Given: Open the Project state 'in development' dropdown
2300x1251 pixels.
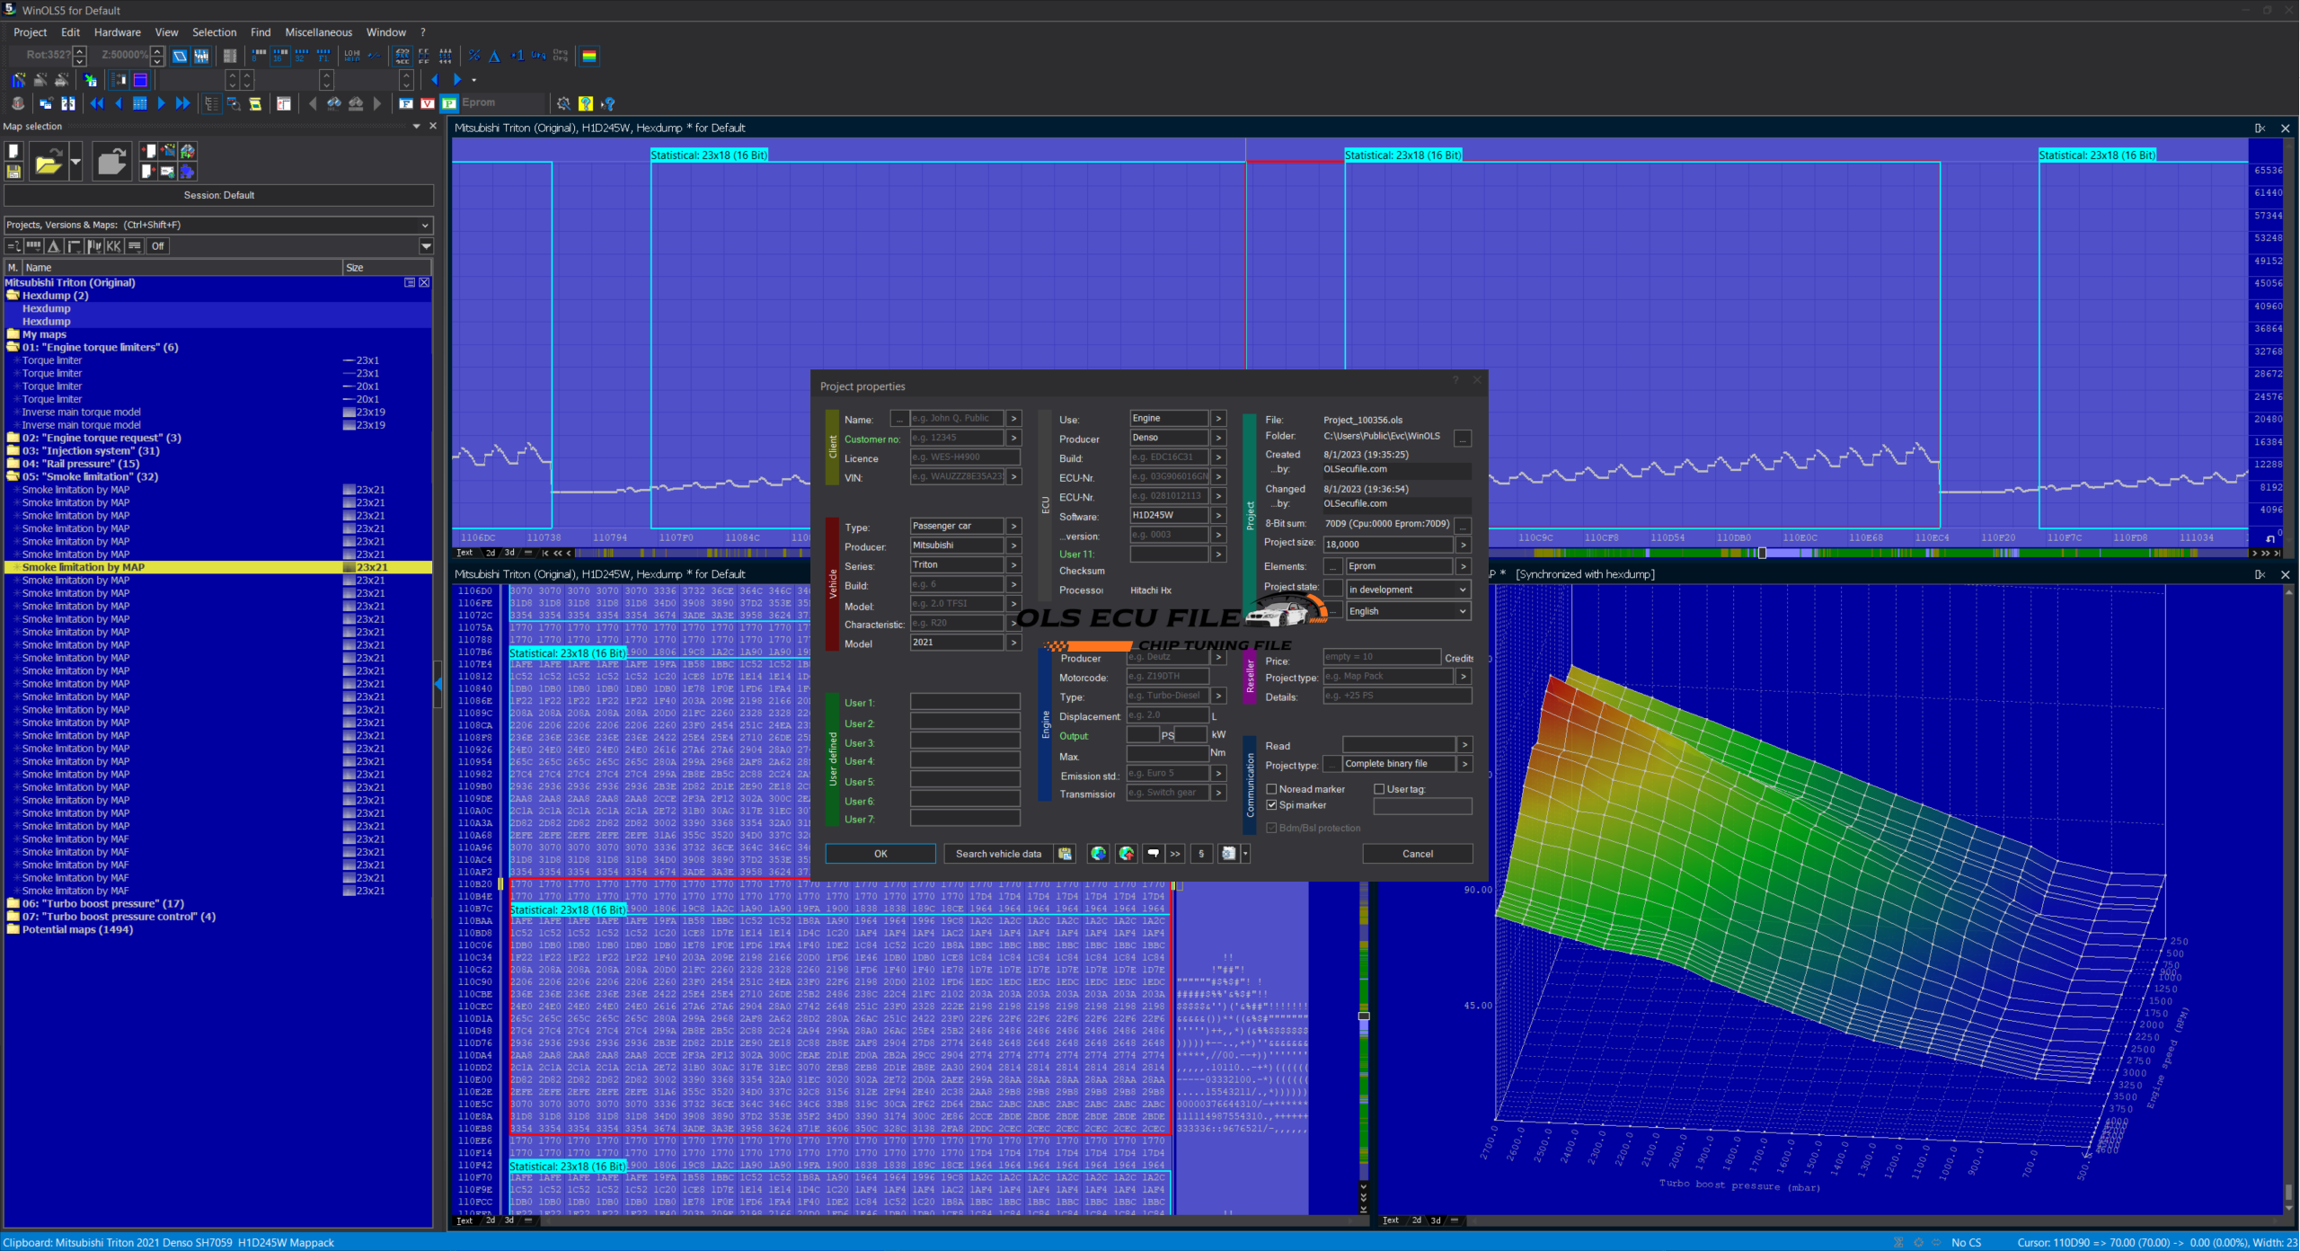Looking at the screenshot, I should pos(1407,590).
